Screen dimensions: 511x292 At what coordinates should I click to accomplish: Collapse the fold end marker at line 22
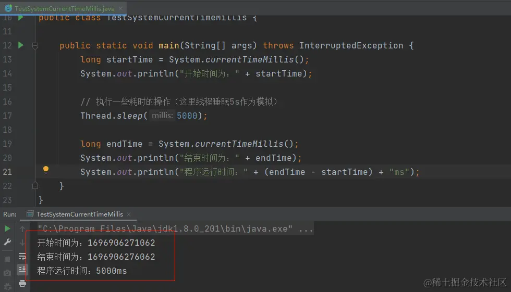coord(35,186)
